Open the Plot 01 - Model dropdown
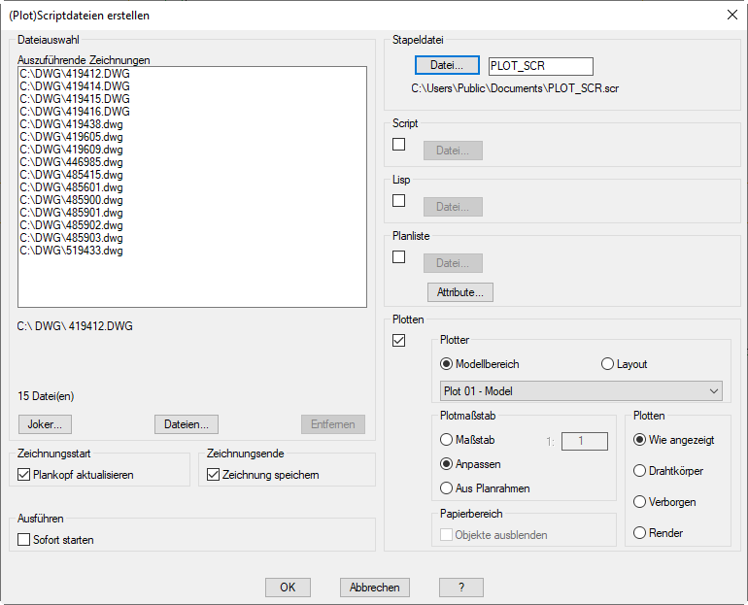 point(581,391)
